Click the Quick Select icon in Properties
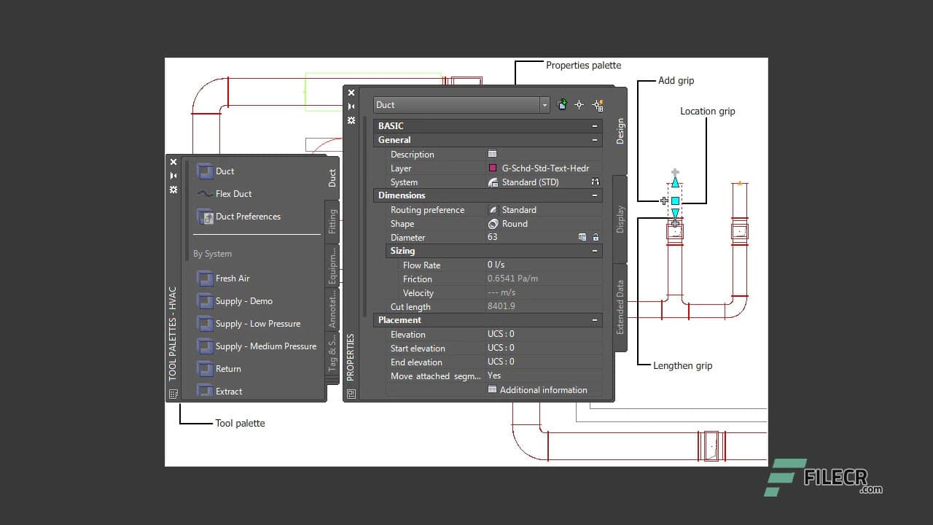 click(598, 104)
